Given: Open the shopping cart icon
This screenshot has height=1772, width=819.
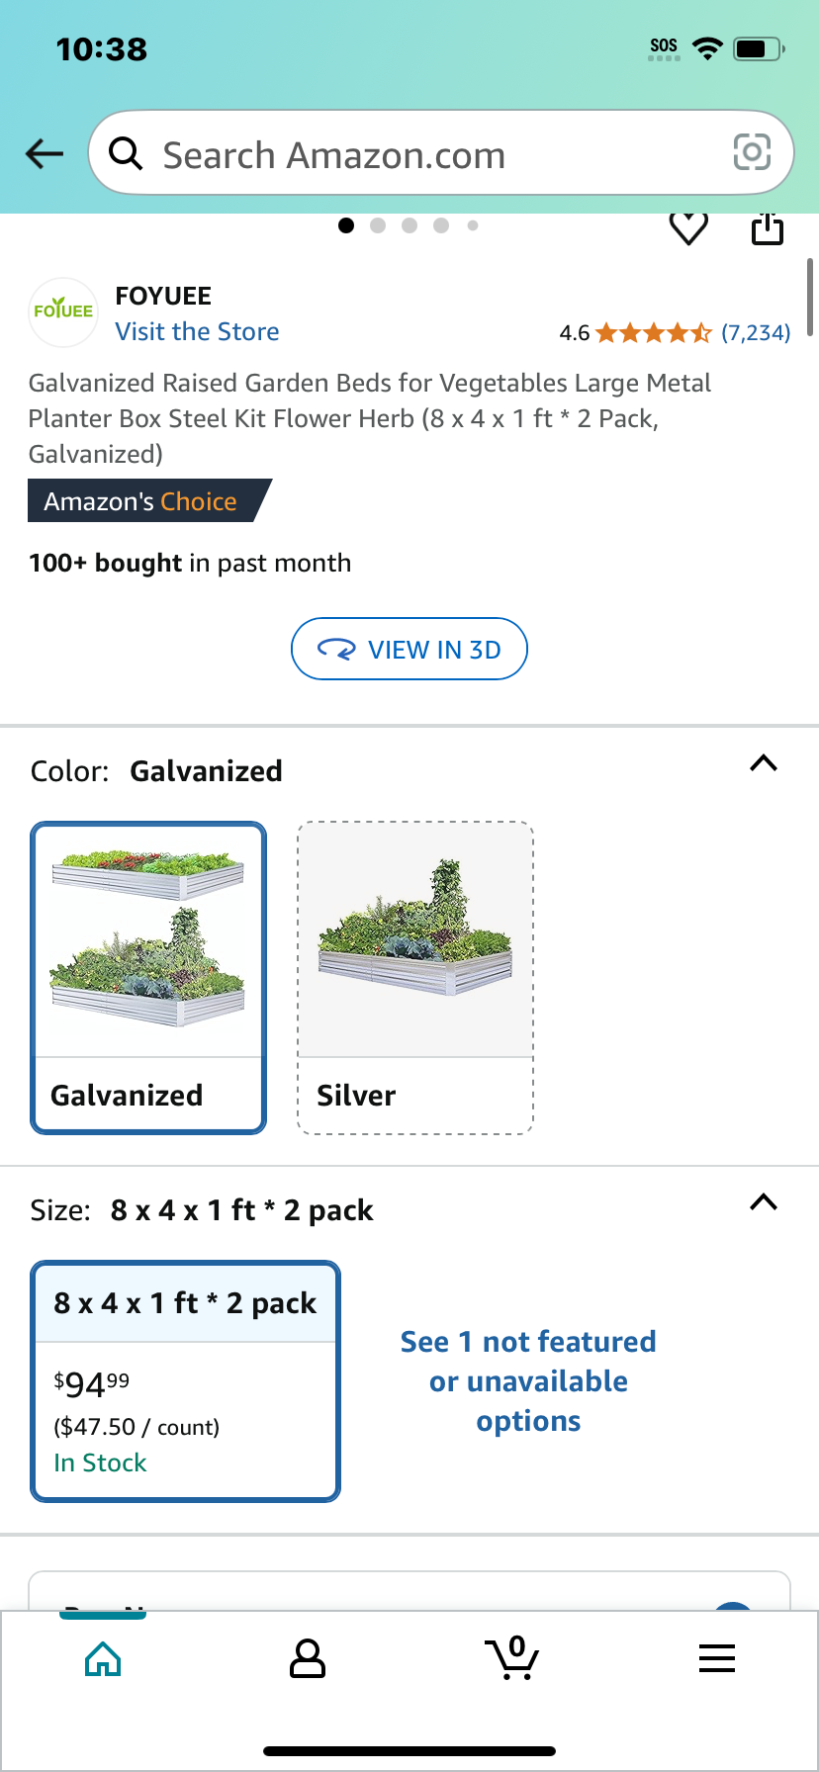Looking at the screenshot, I should click(x=512, y=1657).
